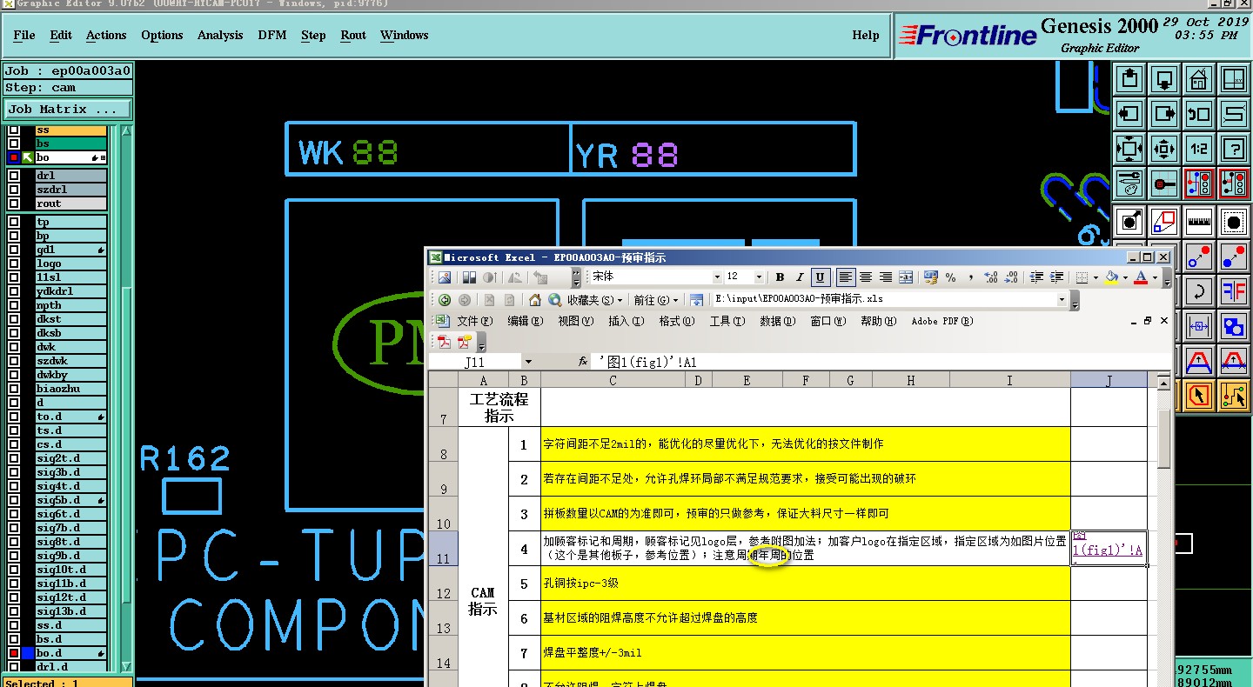1253x687 pixels.
Task: Click the dashed-outline pad highlight icon
Action: pyautogui.click(x=1234, y=222)
